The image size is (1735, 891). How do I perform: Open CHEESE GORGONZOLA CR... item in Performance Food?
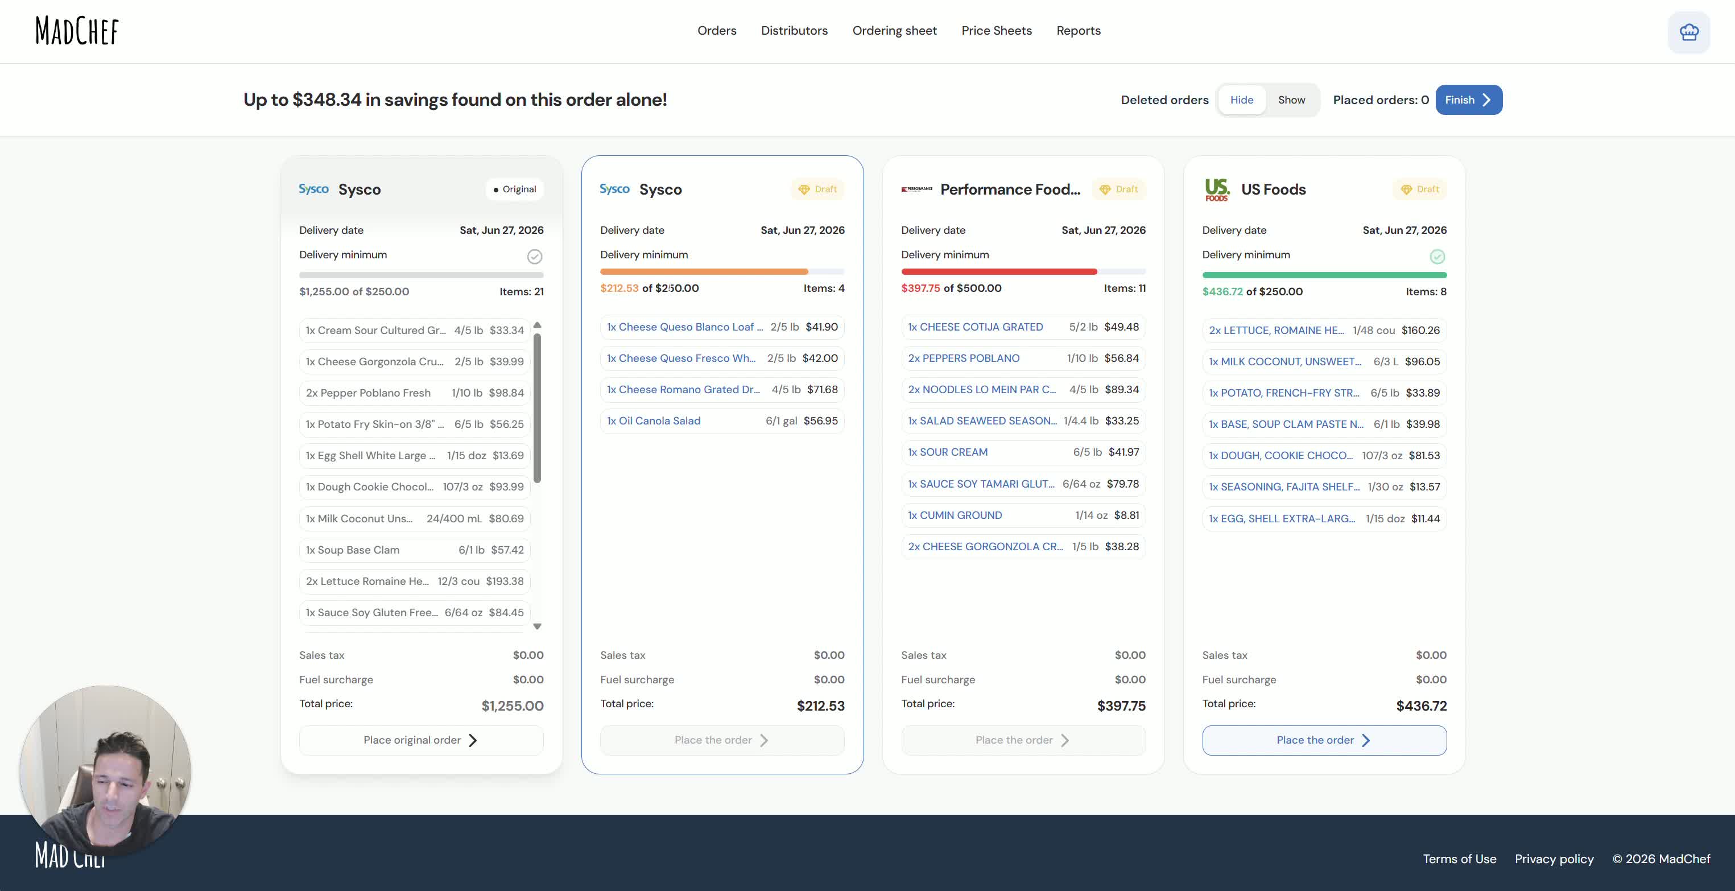[1023, 546]
